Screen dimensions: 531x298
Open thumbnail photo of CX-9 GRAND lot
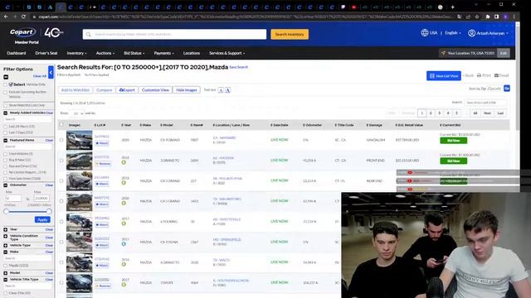pos(80,140)
